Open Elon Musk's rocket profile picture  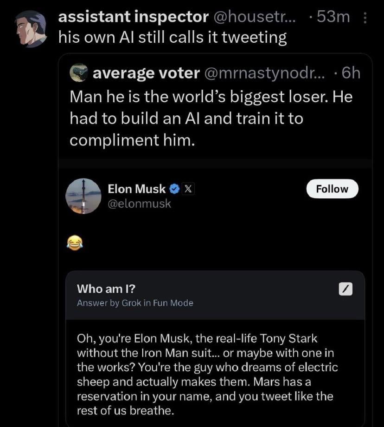83,196
